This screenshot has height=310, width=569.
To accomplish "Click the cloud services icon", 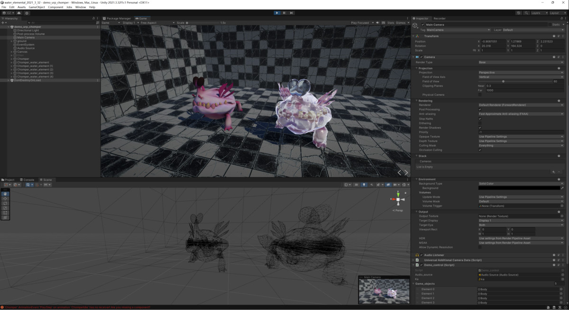I will click(x=19, y=13).
